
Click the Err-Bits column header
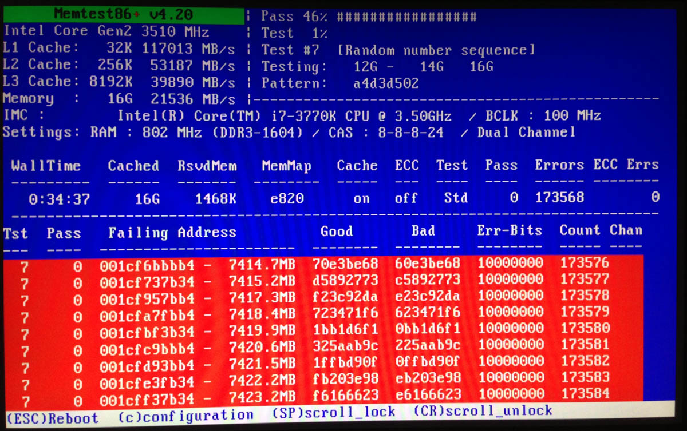tap(510, 230)
